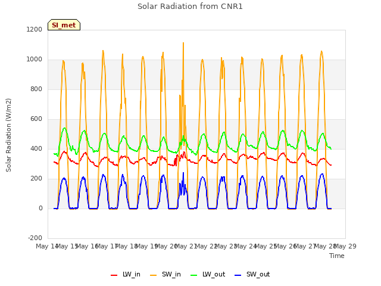Click the red LW_in legend color marker
Viewport: 381px width, 286px height.
[x=114, y=275]
